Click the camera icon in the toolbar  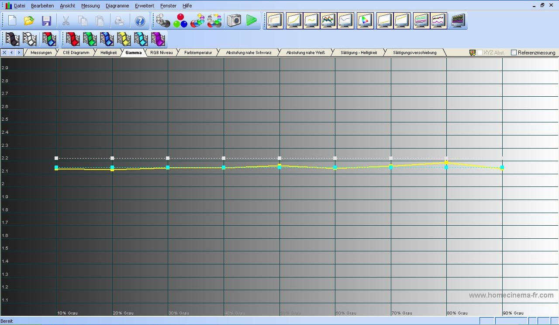[x=234, y=20]
